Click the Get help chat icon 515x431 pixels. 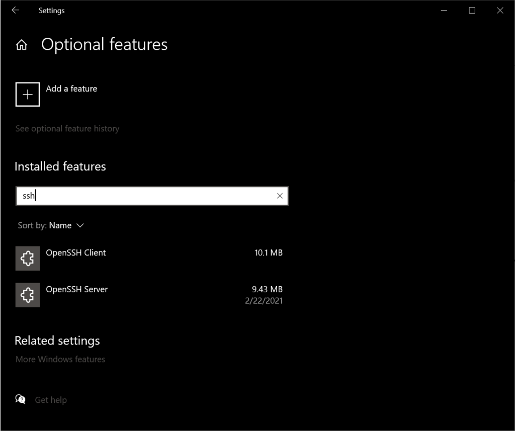click(20, 399)
